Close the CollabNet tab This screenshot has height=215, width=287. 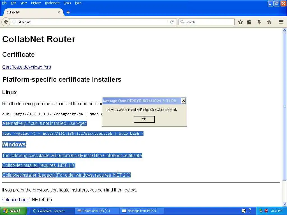(59, 12)
